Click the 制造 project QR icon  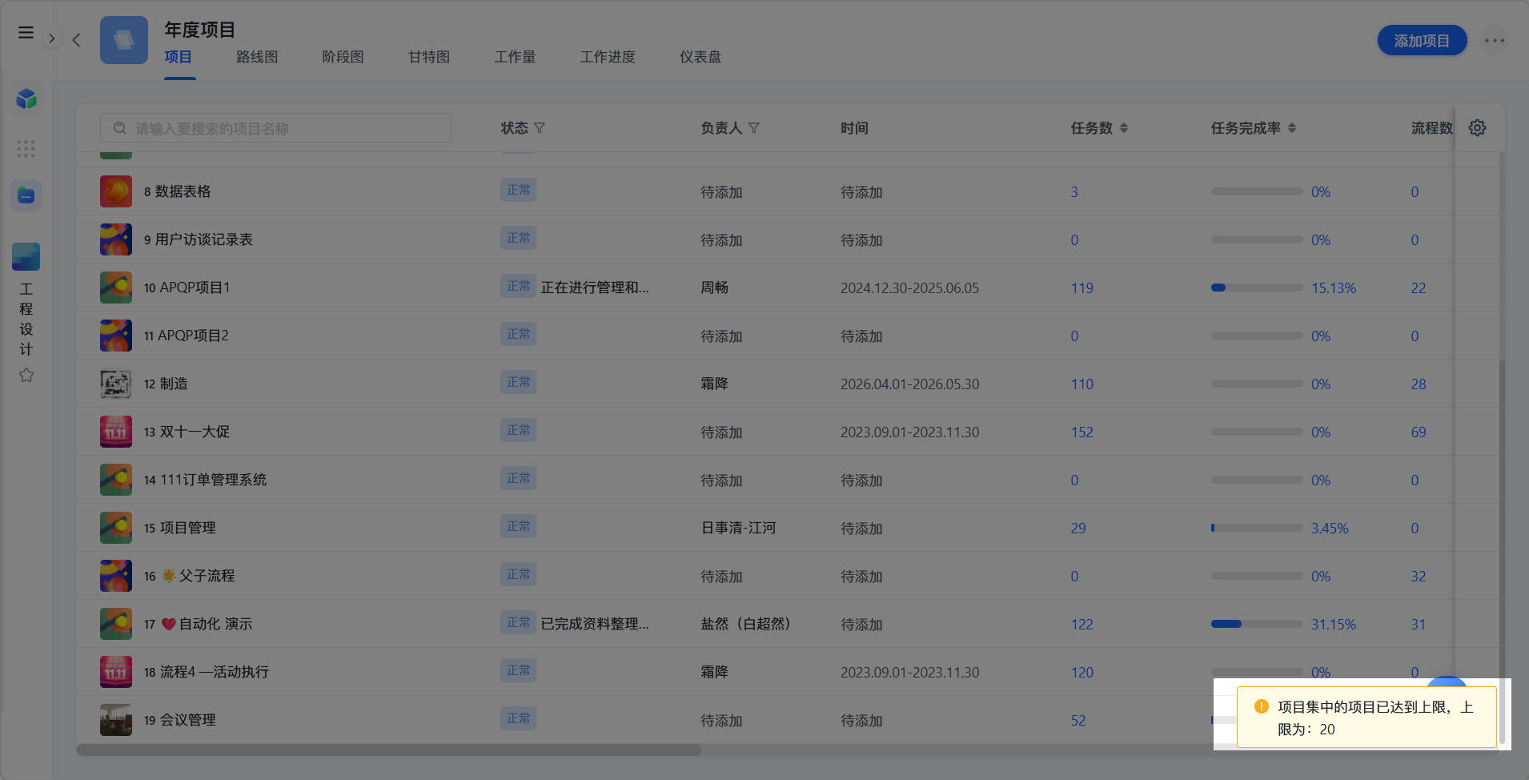(x=116, y=384)
